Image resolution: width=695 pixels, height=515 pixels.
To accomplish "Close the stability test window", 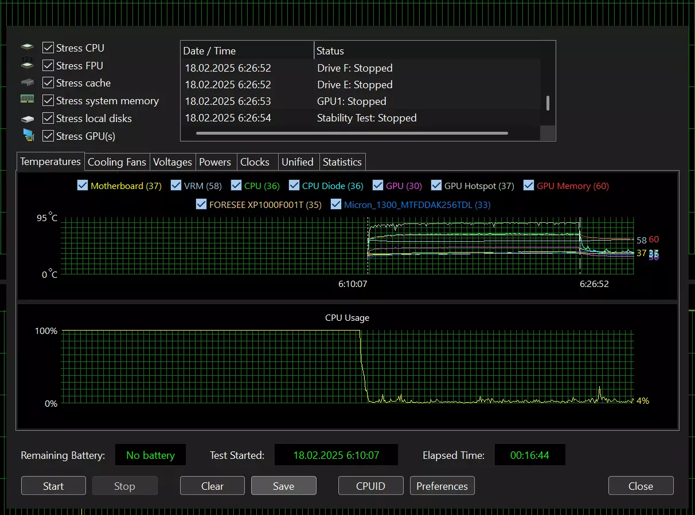I will pyautogui.click(x=641, y=486).
